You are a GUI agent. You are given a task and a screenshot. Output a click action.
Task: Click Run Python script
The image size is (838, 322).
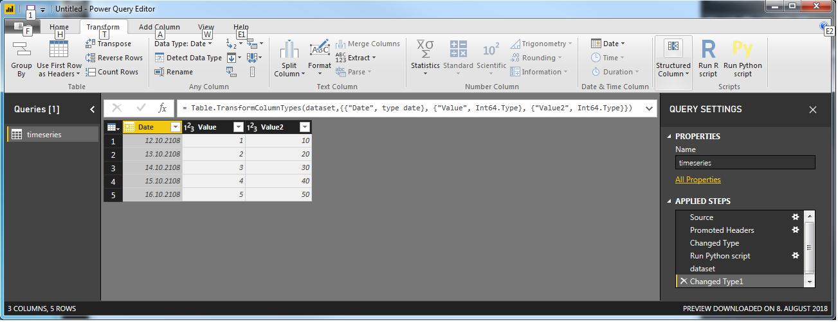click(x=742, y=59)
